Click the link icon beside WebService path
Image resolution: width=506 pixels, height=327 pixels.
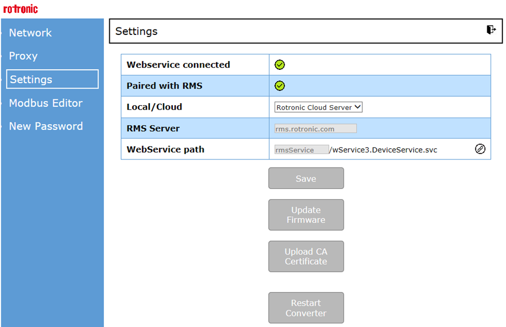click(x=480, y=149)
